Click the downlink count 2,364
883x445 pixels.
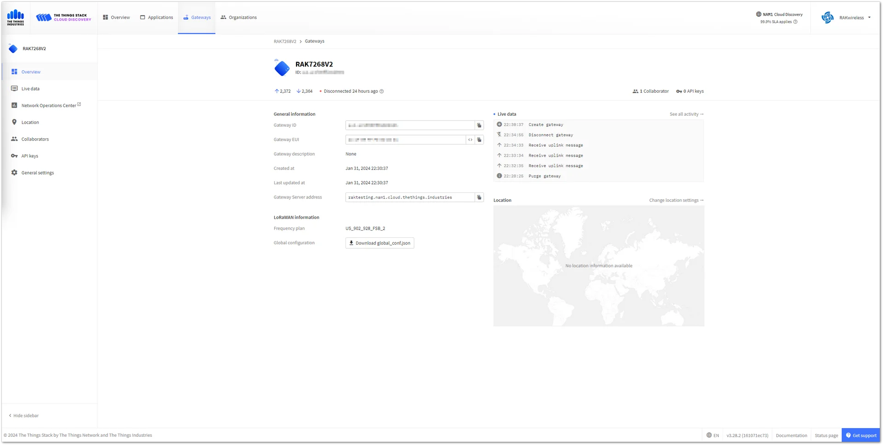coord(304,91)
